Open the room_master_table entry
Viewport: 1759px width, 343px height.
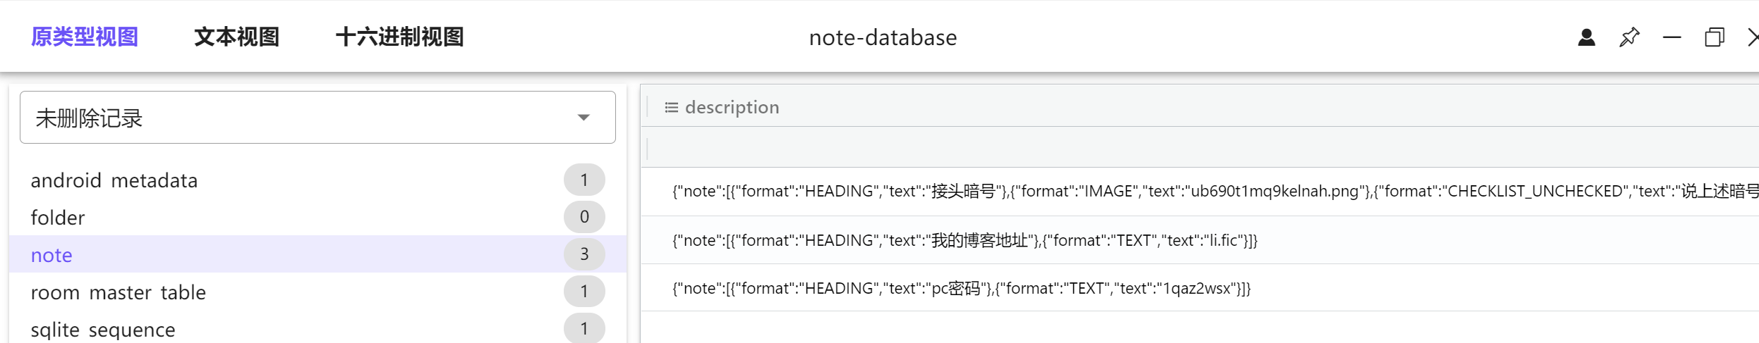(x=119, y=292)
